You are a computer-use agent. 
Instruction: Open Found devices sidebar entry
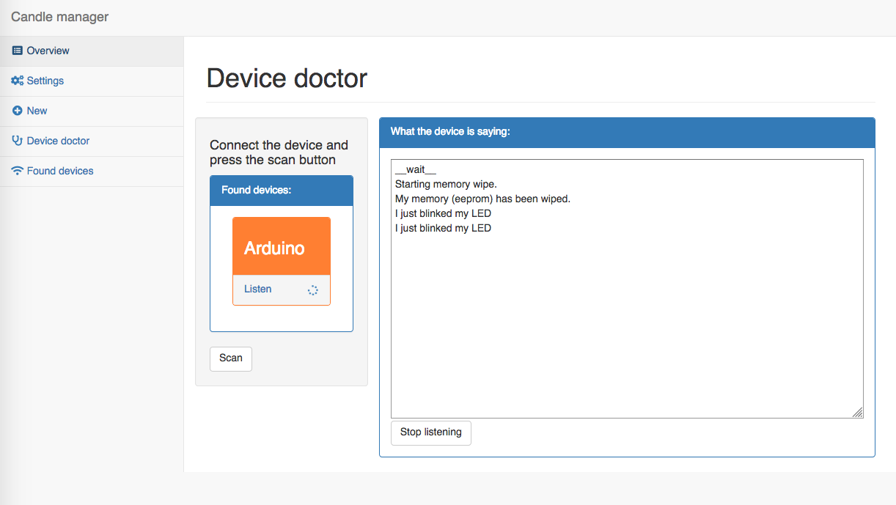pos(92,172)
